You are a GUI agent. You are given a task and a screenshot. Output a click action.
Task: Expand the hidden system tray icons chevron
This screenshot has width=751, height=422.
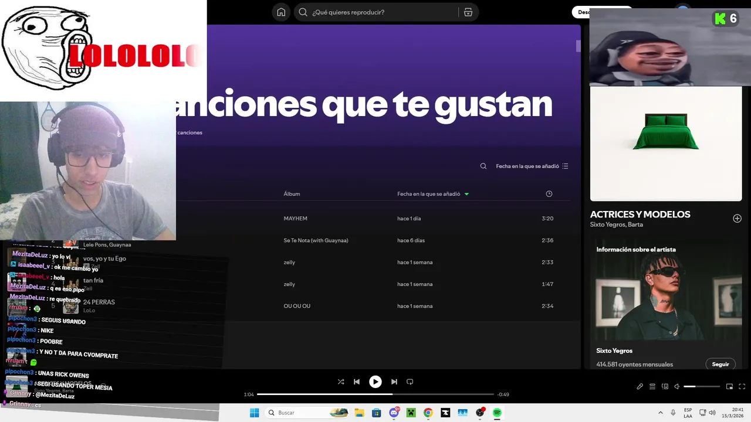point(660,413)
